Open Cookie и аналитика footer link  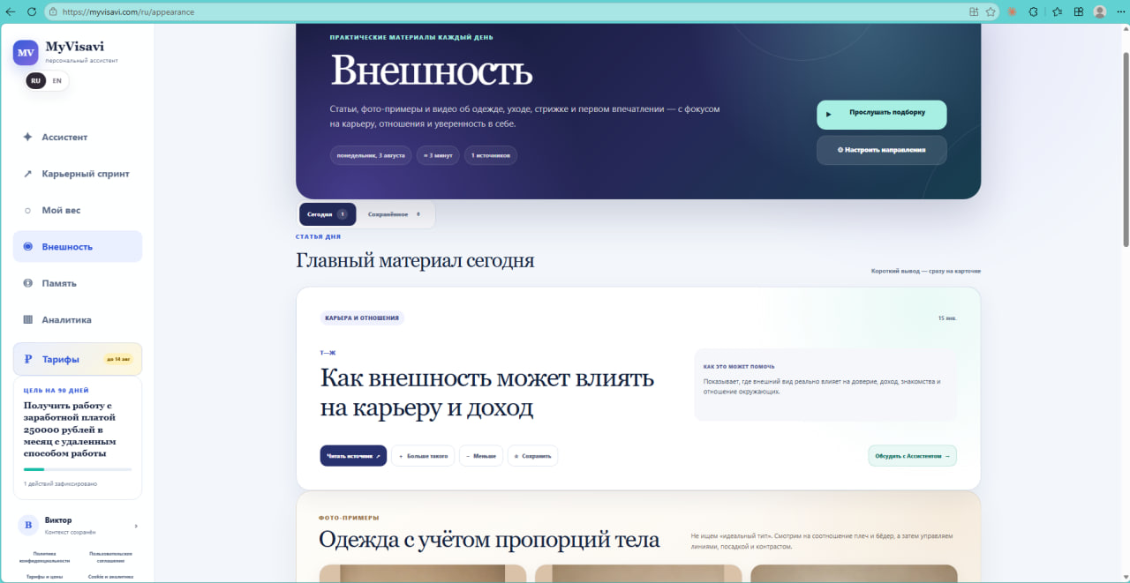click(111, 576)
